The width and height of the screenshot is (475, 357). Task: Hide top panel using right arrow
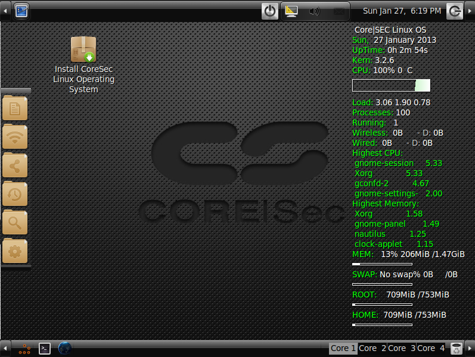click(x=470, y=11)
